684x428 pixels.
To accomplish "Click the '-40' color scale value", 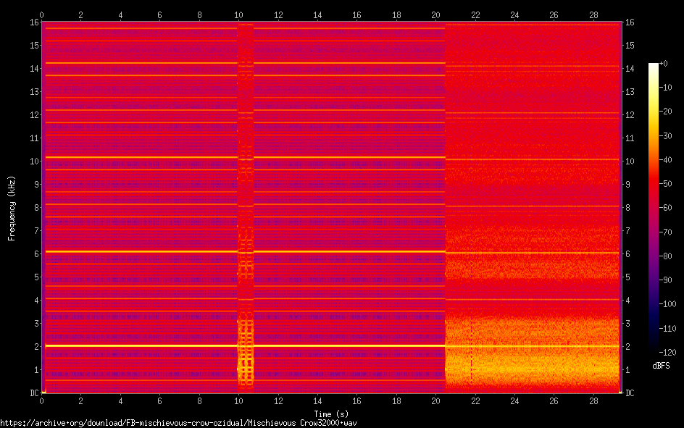I will click(x=666, y=160).
